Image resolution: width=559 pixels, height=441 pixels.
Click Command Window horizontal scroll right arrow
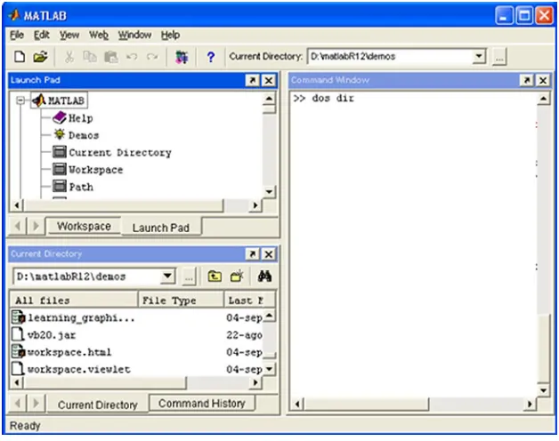pos(530,404)
